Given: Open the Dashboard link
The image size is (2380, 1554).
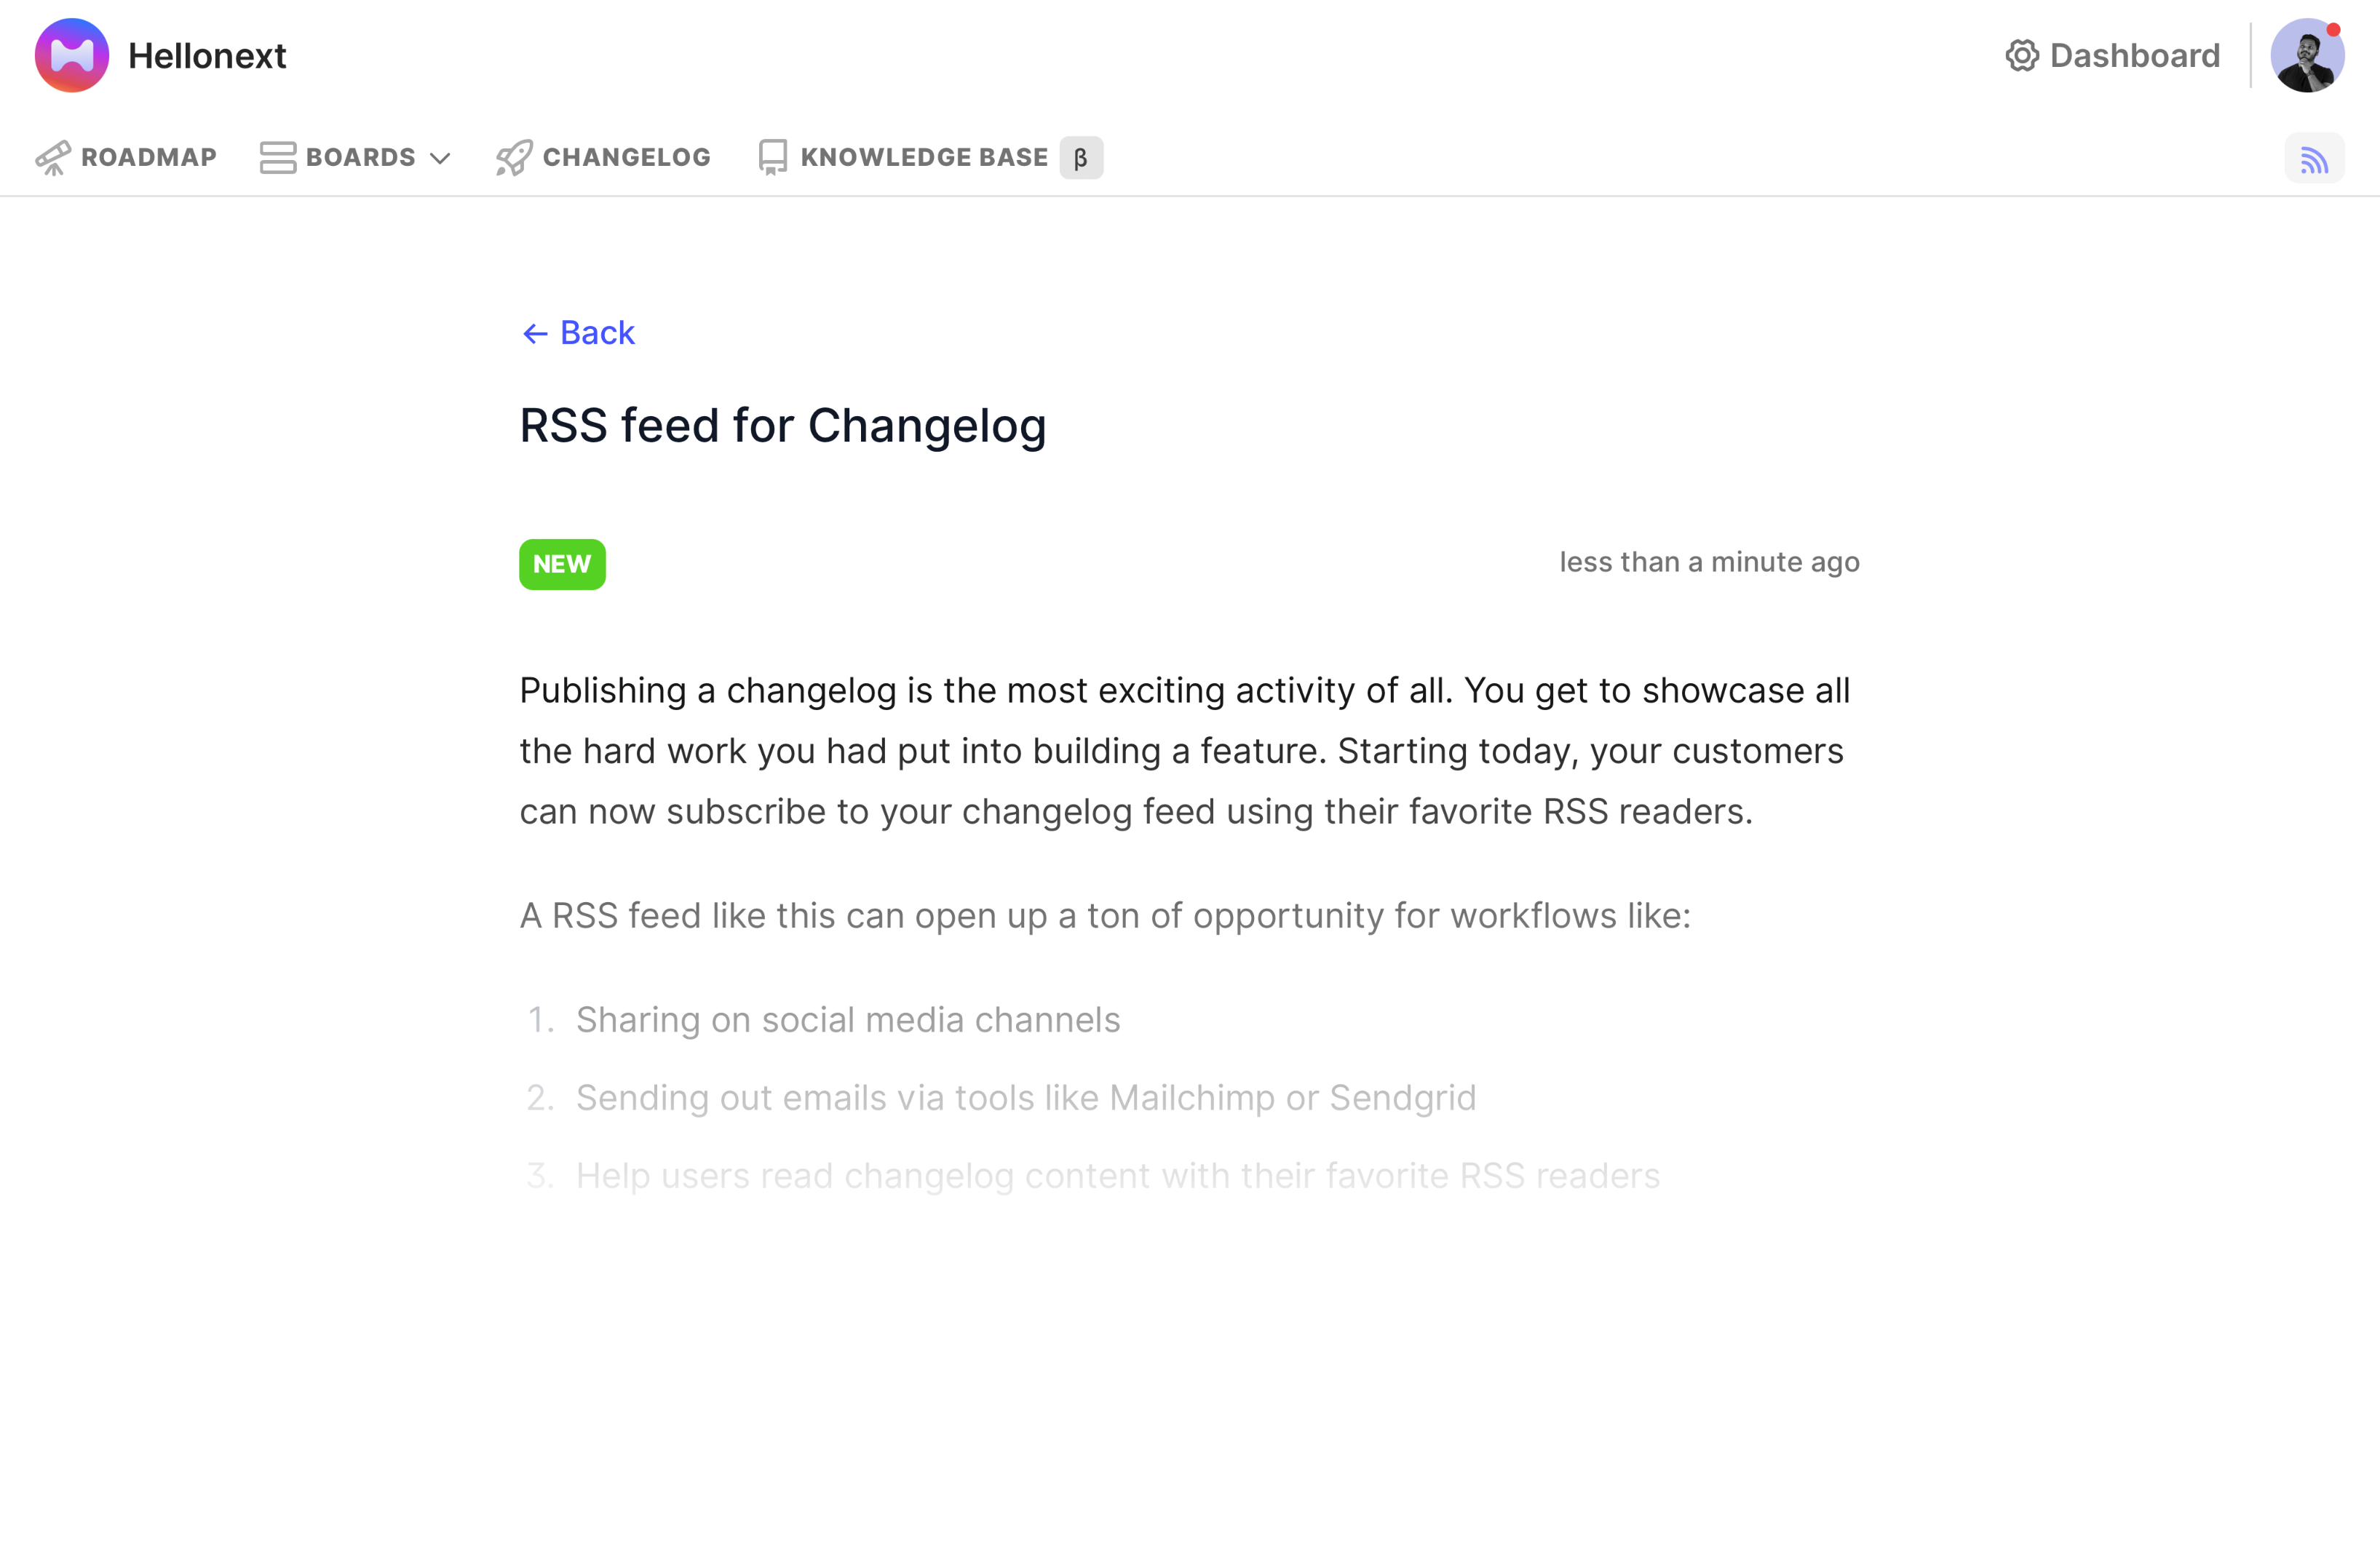Looking at the screenshot, I should [x=2134, y=56].
